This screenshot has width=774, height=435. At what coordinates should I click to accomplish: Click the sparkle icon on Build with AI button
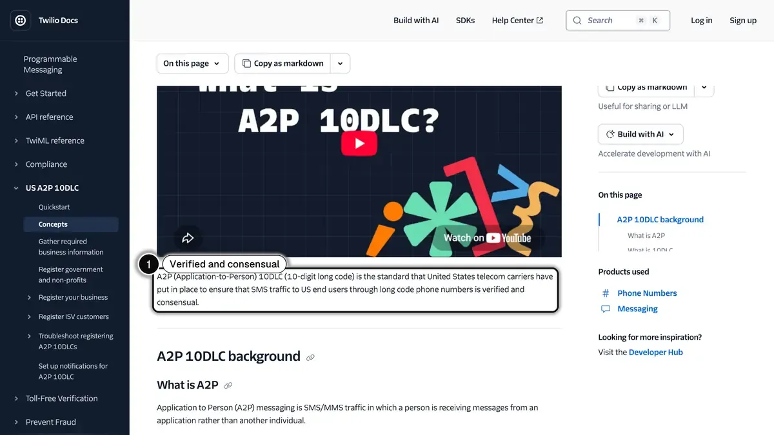[610, 134]
